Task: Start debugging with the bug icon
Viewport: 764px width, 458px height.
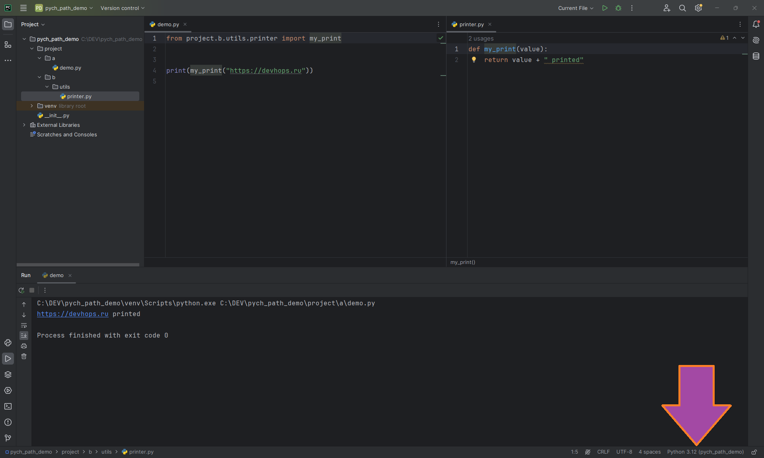Action: (618, 8)
